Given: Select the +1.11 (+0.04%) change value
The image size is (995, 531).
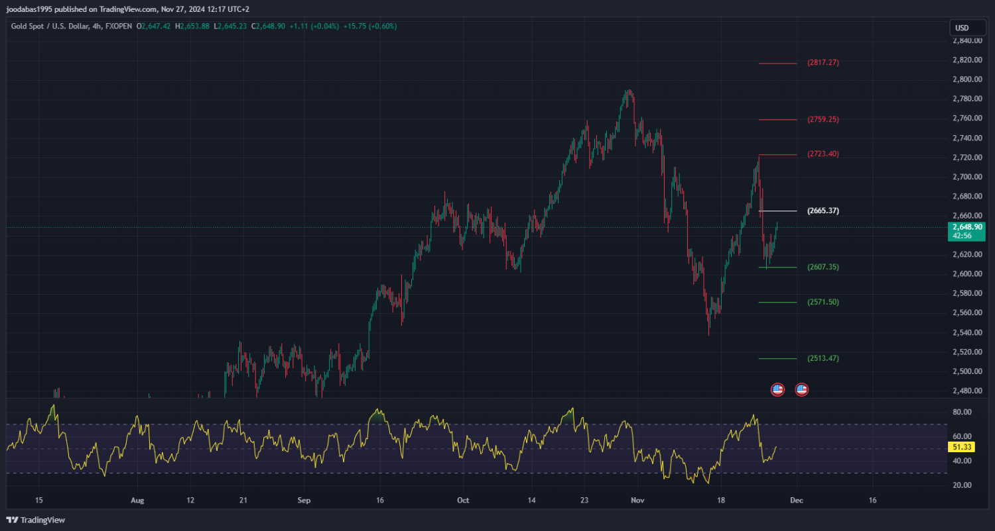Looking at the screenshot, I should pos(314,26).
